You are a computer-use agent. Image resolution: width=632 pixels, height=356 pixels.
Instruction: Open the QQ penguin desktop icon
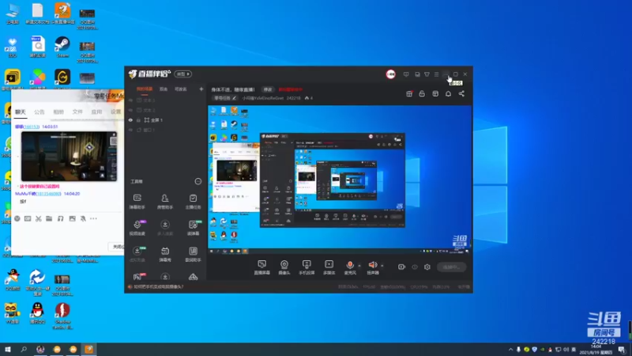37,313
